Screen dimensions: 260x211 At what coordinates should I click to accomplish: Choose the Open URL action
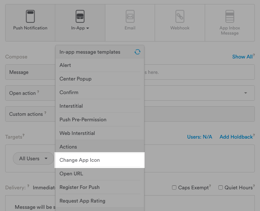(x=100, y=174)
